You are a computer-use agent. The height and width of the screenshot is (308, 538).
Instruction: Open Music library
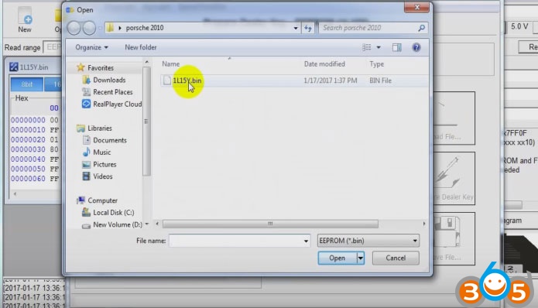point(101,152)
